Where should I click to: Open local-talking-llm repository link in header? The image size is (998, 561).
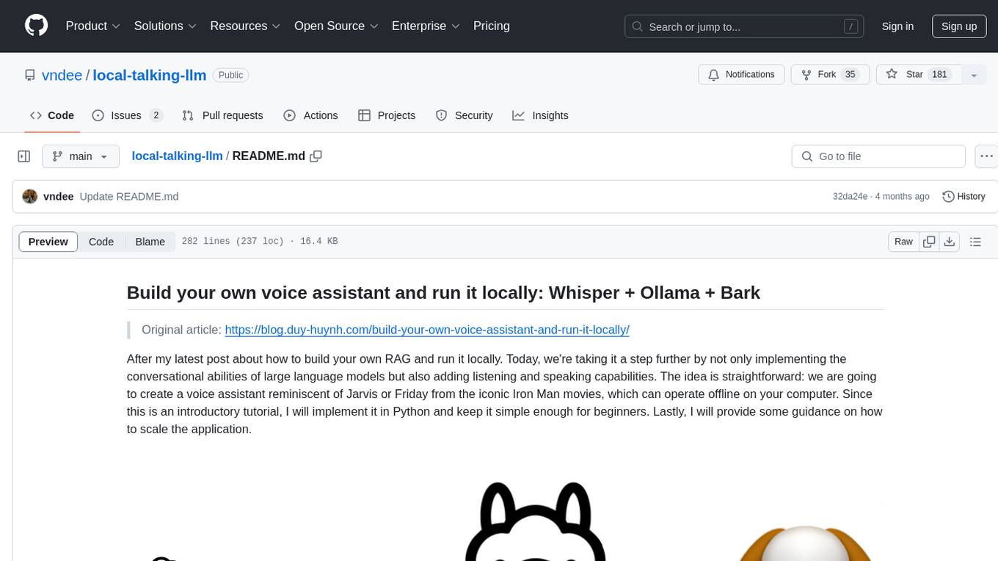click(x=150, y=75)
